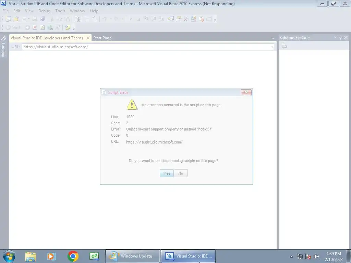The height and width of the screenshot is (263, 351).
Task: Switch to the Windows Update taskbar window
Action: tap(133, 256)
